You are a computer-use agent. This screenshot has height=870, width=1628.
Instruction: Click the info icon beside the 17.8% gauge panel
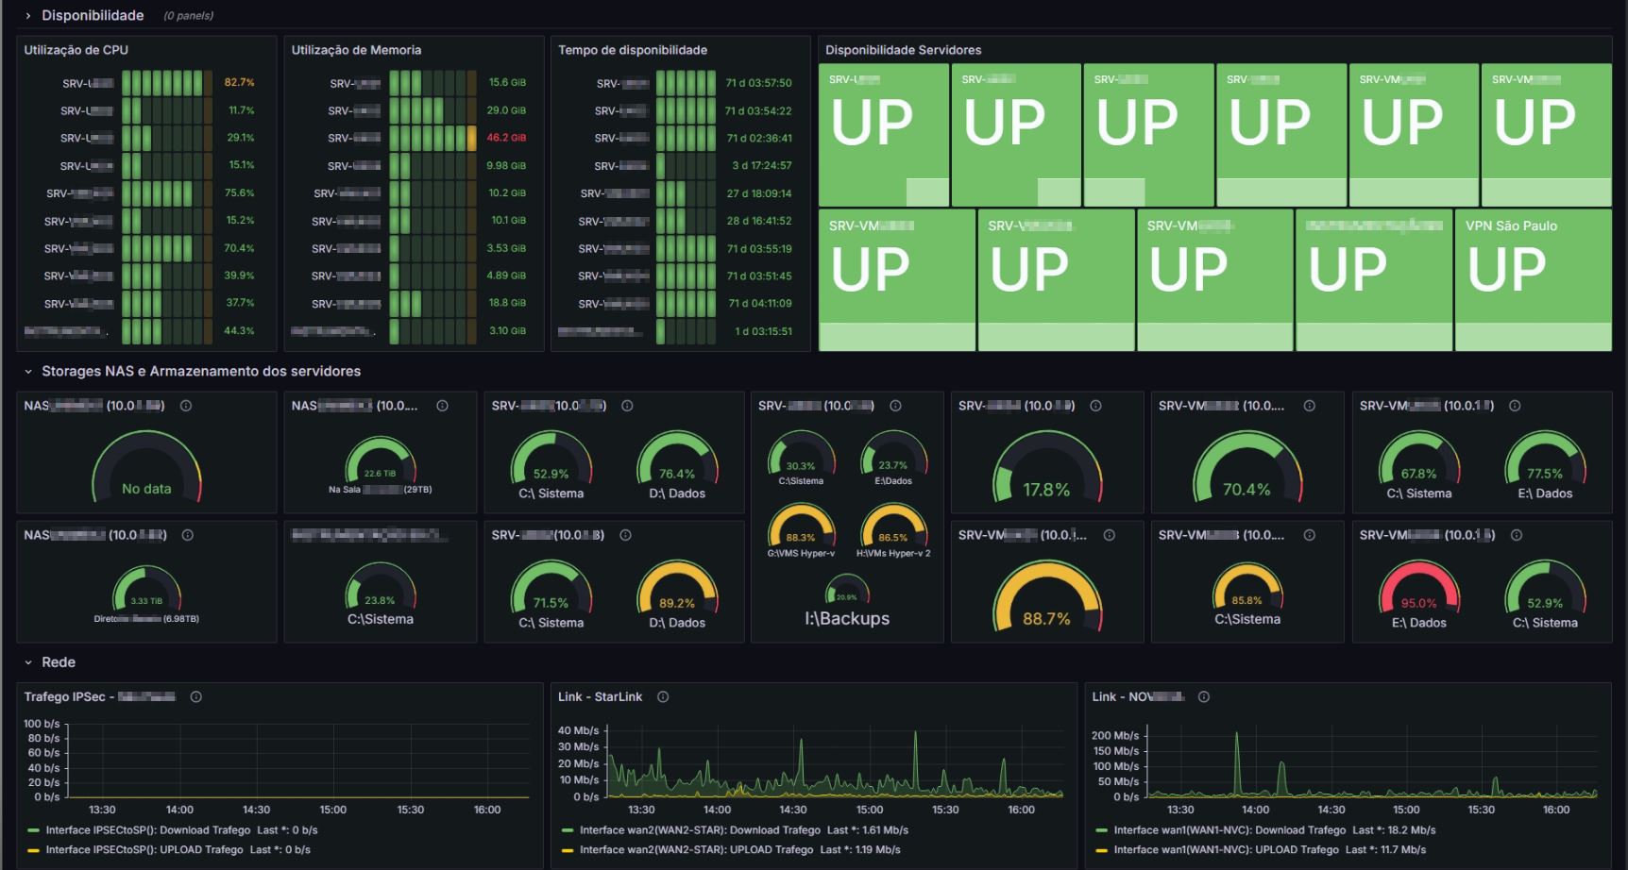click(1096, 406)
